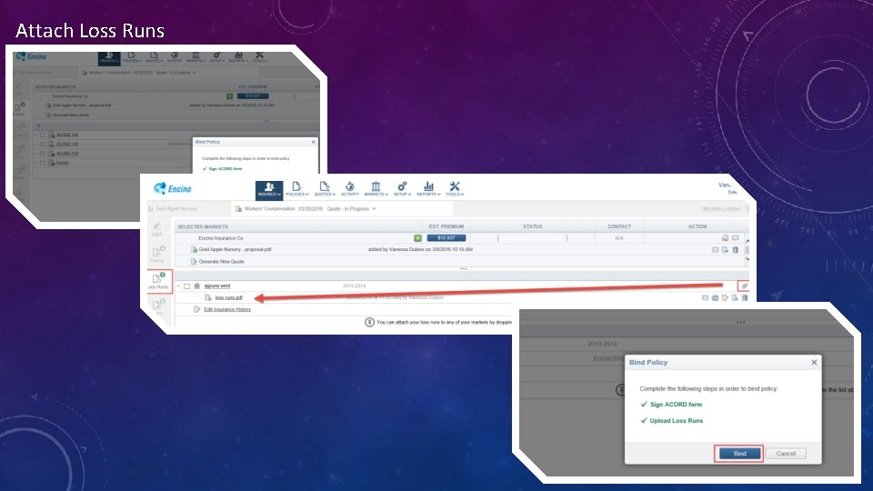This screenshot has width=873, height=491.
Task: Expand the Workers' Compensation quote dropdown arrow
Action: click(x=374, y=209)
